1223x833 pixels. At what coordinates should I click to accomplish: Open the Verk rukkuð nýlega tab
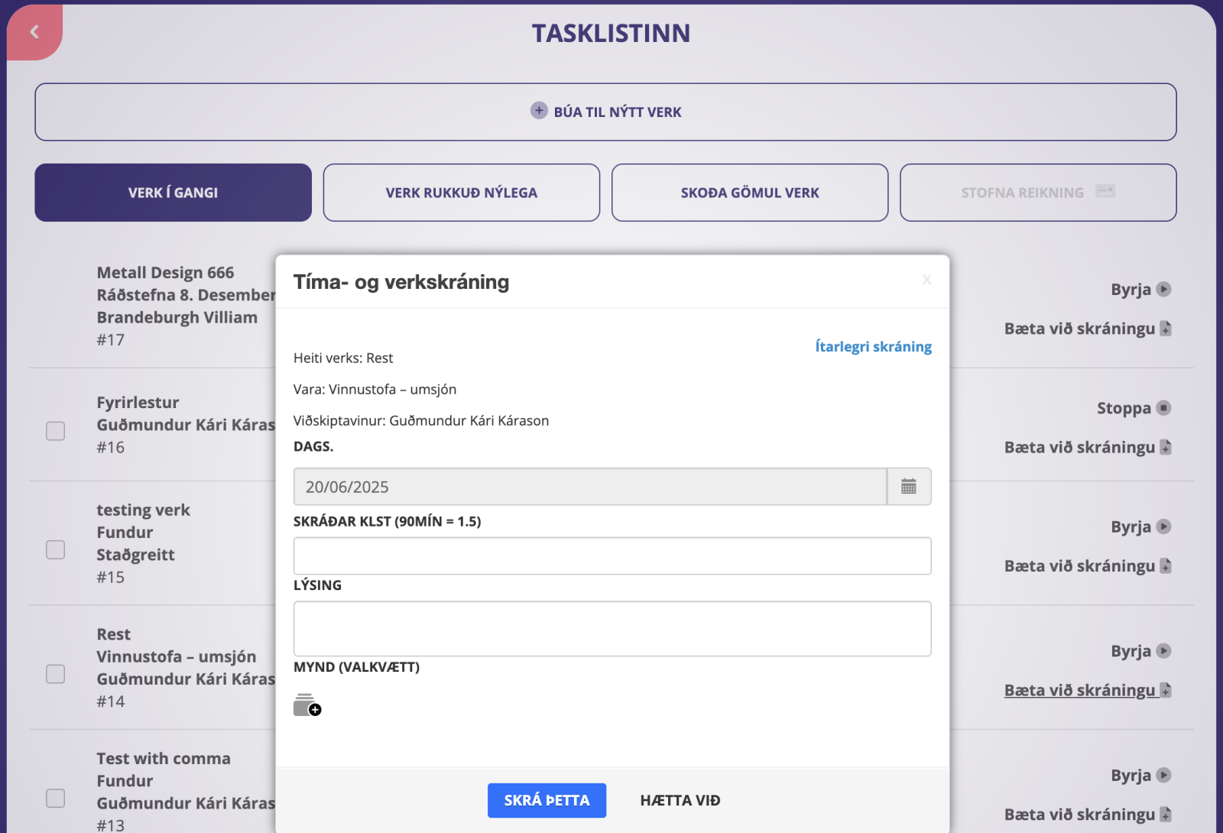coord(461,193)
